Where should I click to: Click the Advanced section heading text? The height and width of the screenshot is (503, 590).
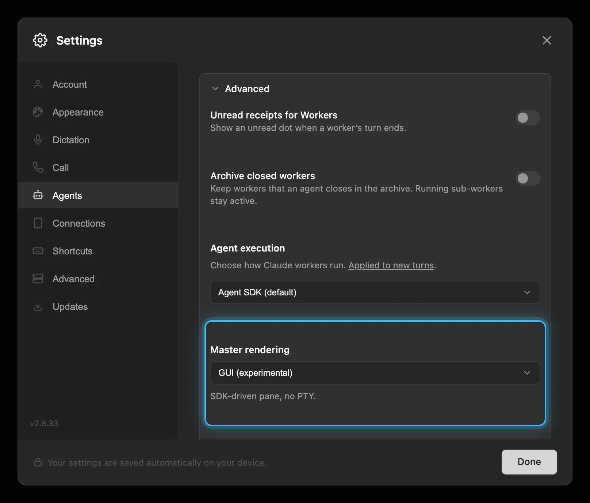pos(247,89)
